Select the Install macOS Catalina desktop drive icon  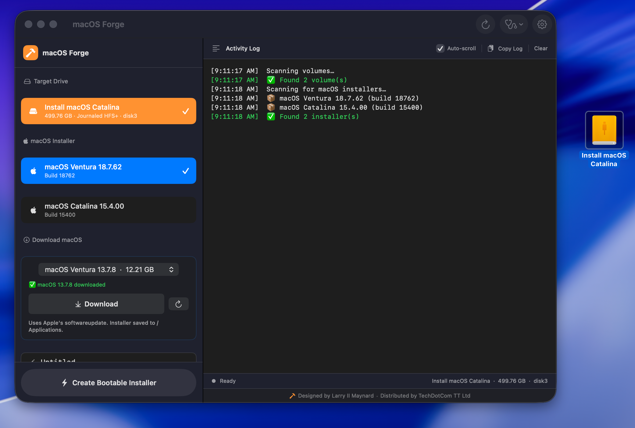tap(604, 130)
